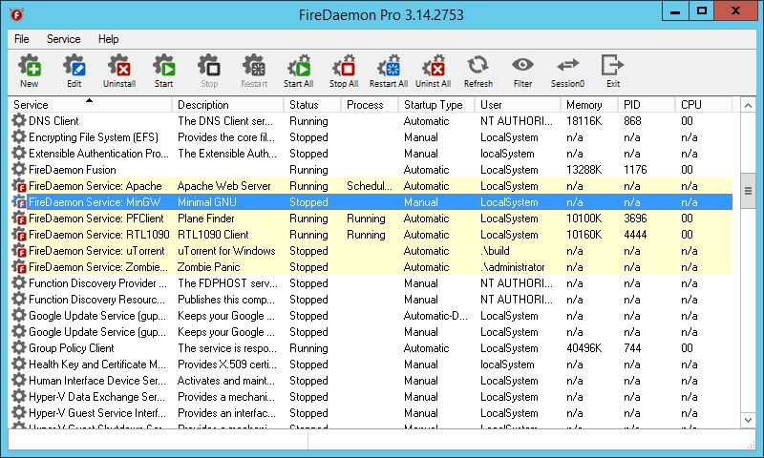Viewport: 764px width, 458px height.
Task: Click the '.\build' user cell
Action: coord(495,251)
